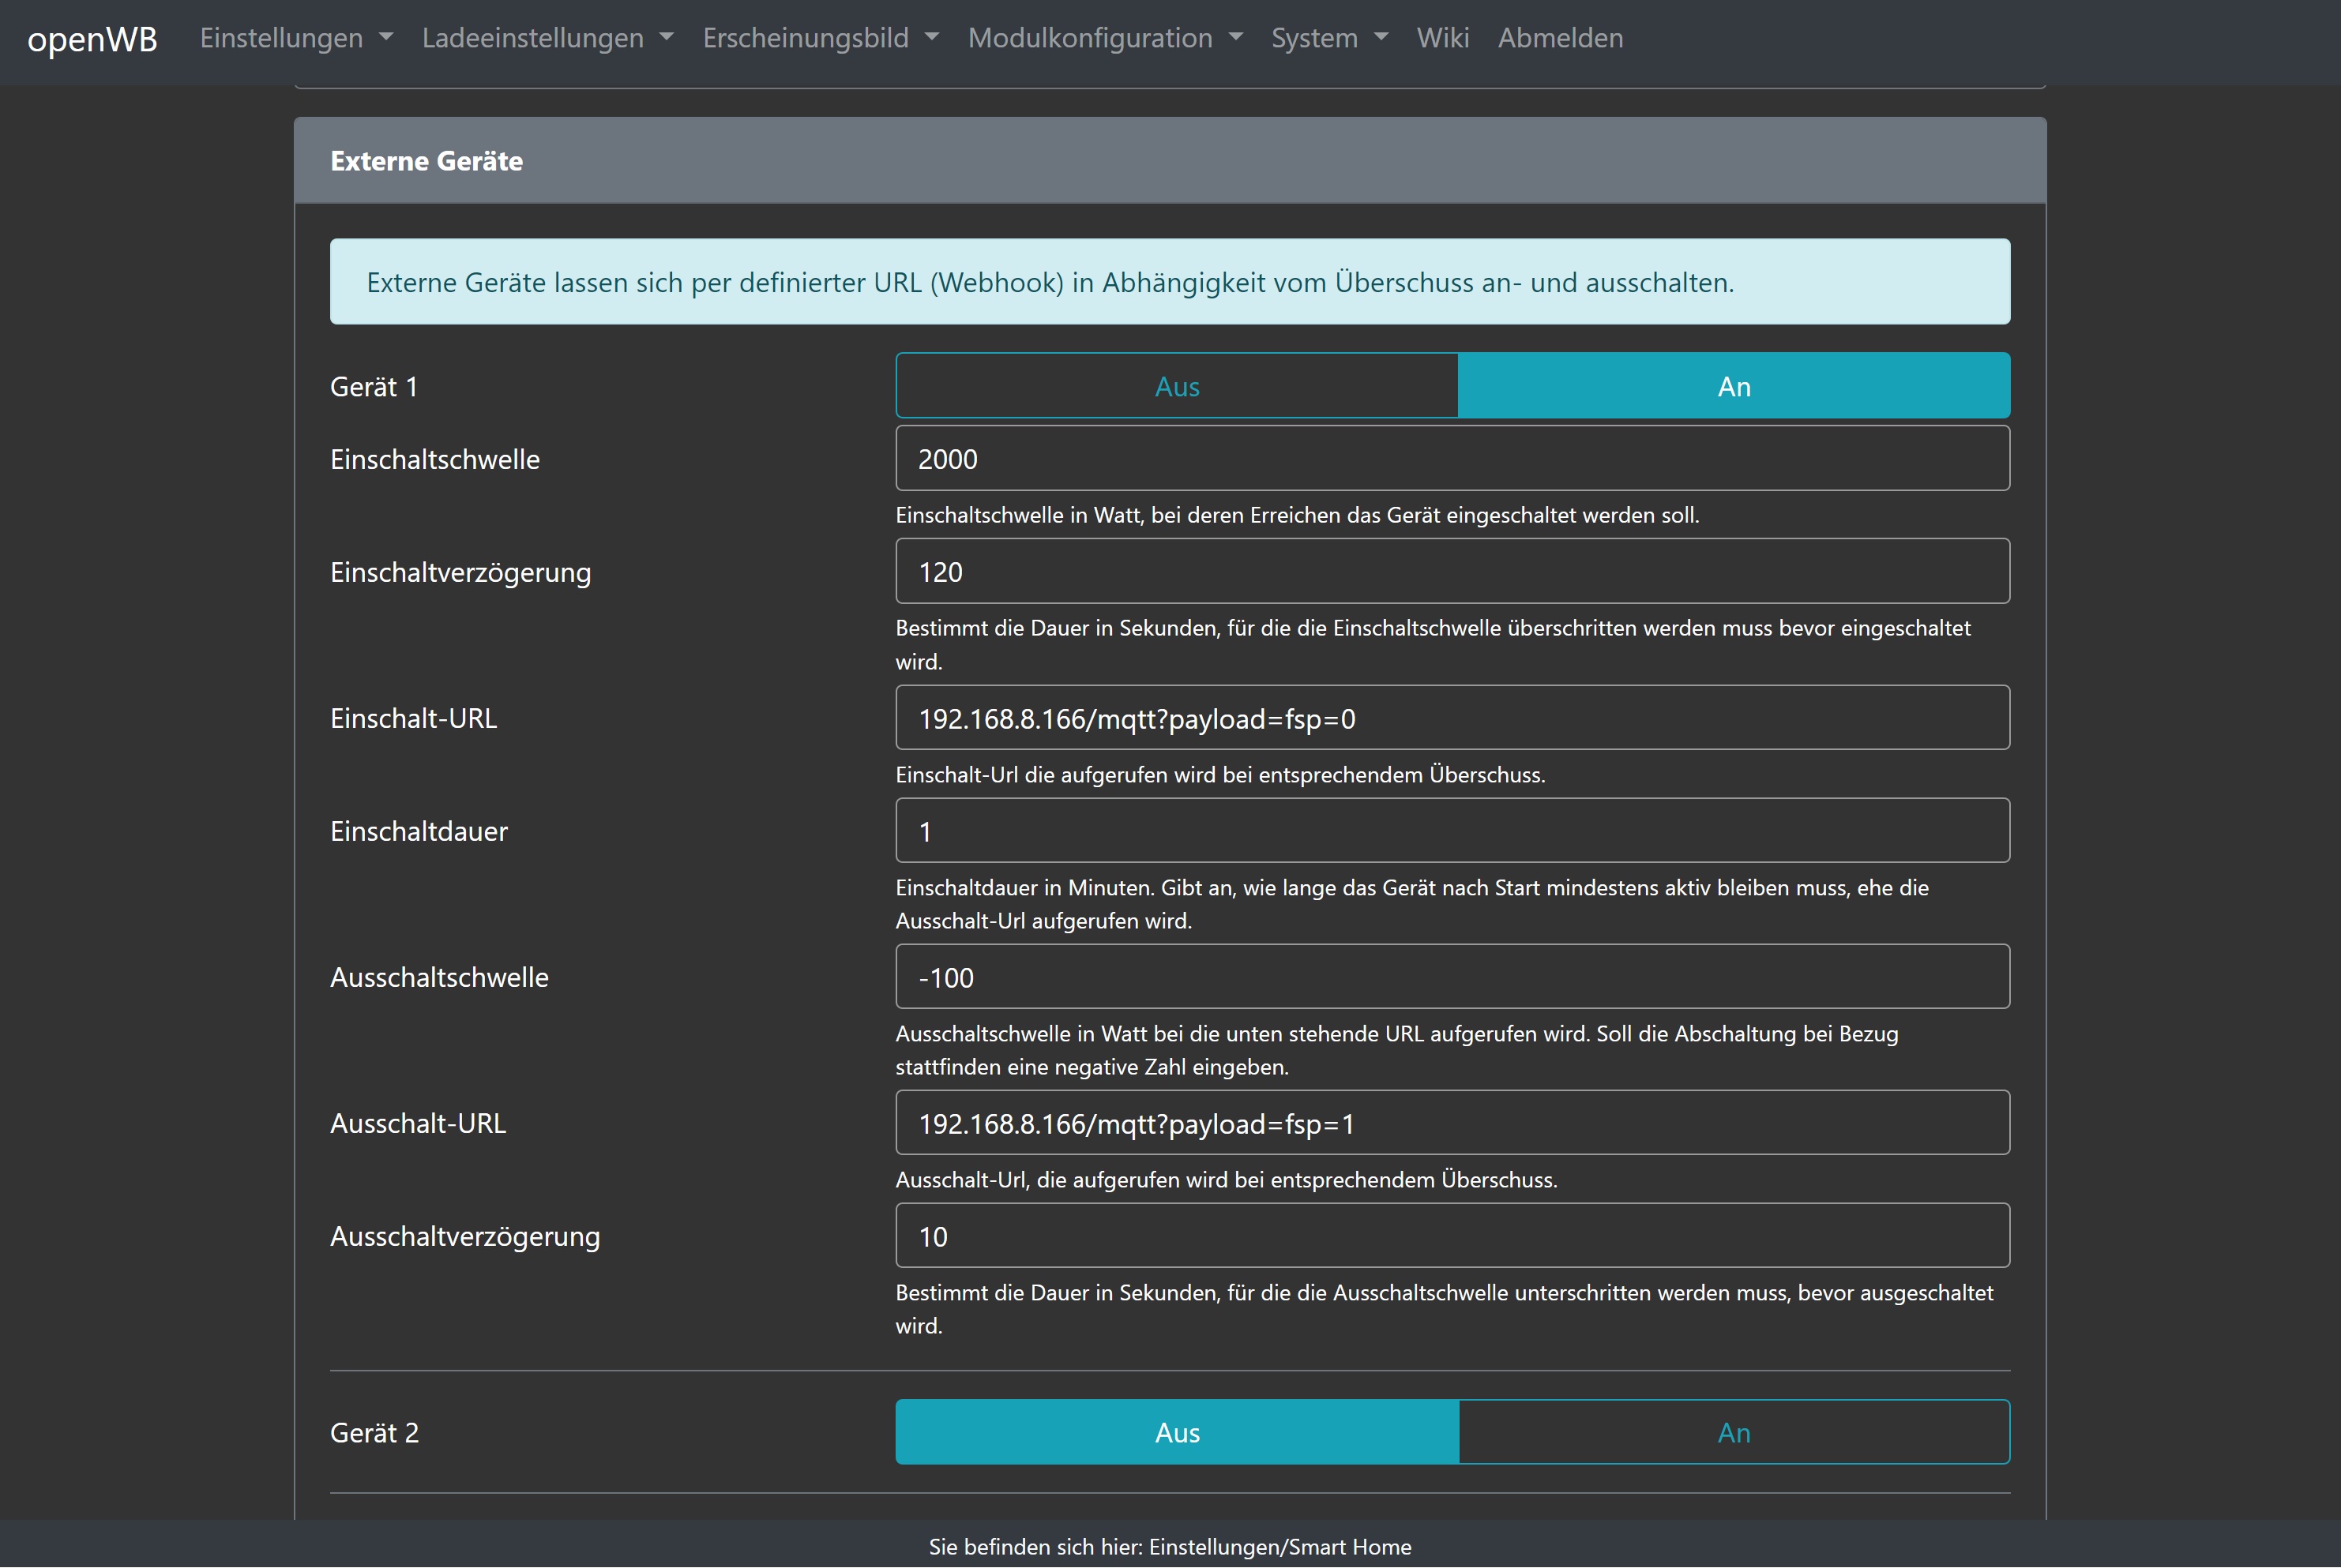Open the System dropdown menu
Screen dimensions: 2341x1568
coord(1328,38)
